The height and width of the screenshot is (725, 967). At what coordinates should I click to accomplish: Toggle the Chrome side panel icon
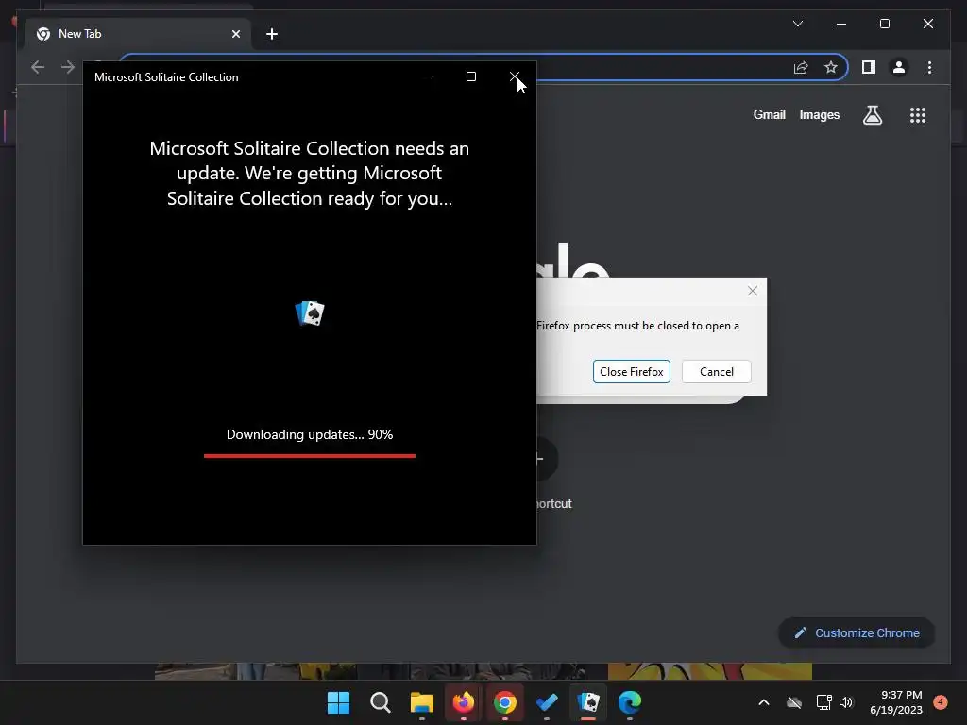click(869, 67)
